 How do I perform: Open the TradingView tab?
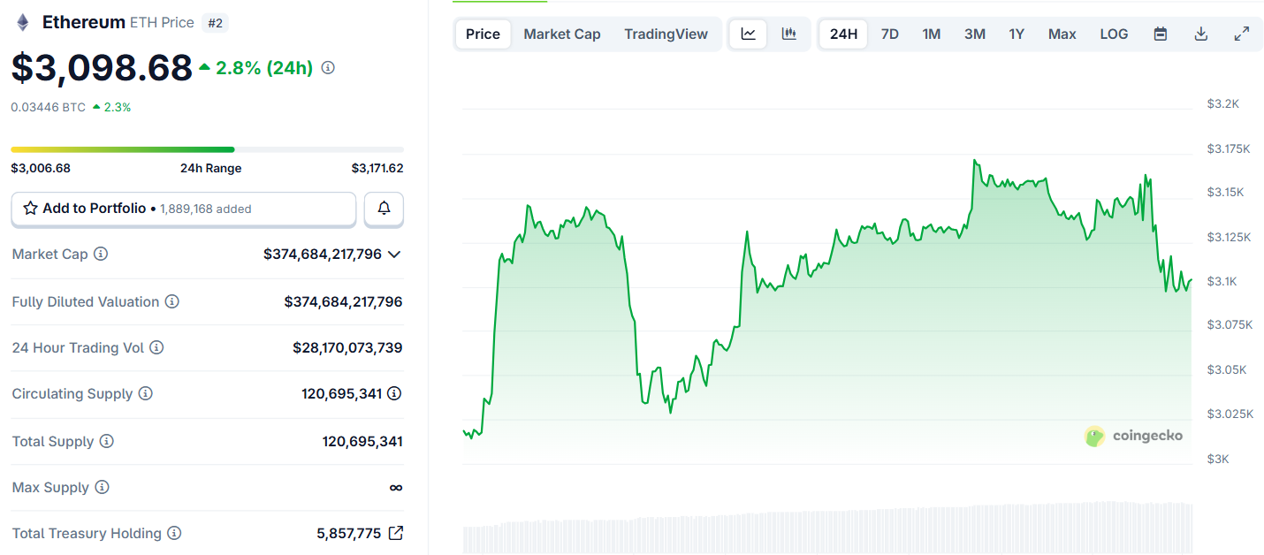click(666, 34)
